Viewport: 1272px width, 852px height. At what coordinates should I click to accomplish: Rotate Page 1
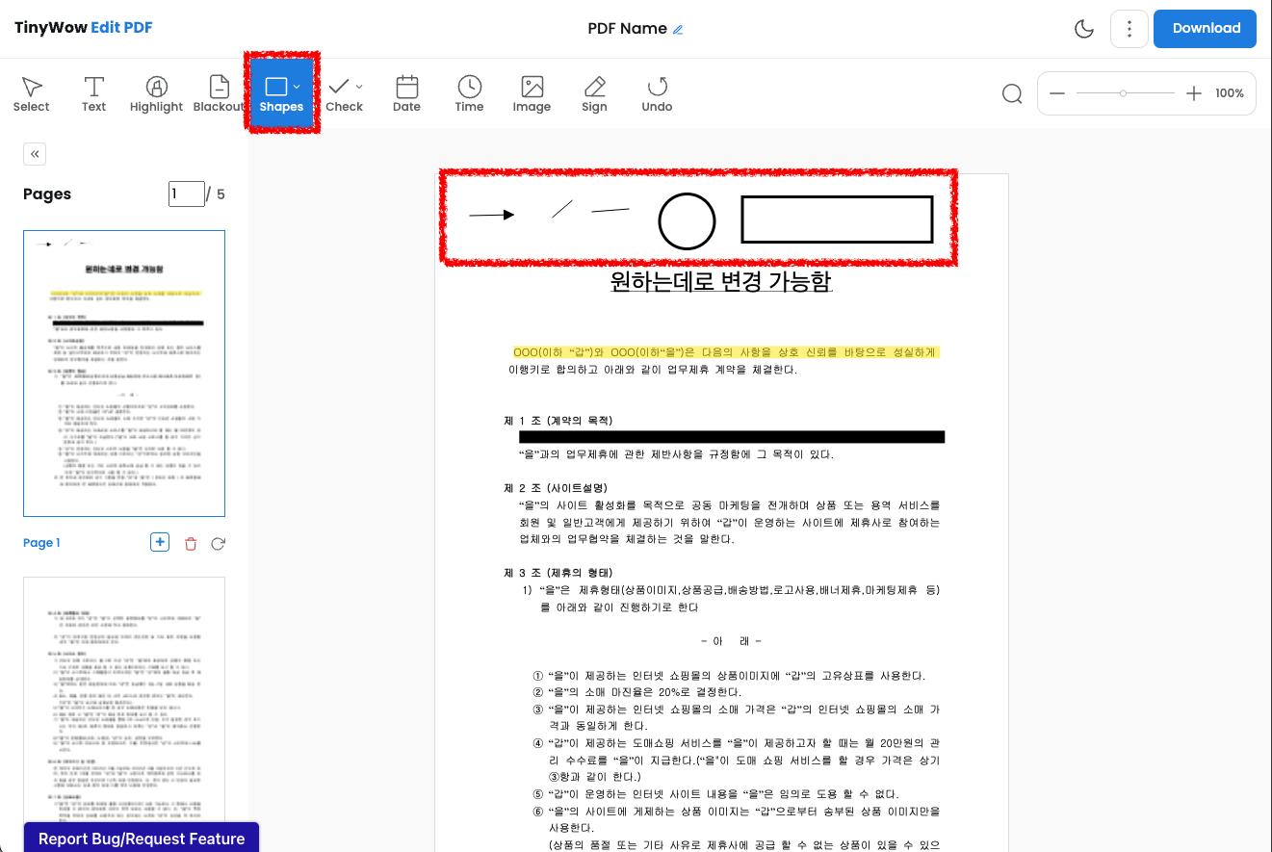pyautogui.click(x=218, y=543)
